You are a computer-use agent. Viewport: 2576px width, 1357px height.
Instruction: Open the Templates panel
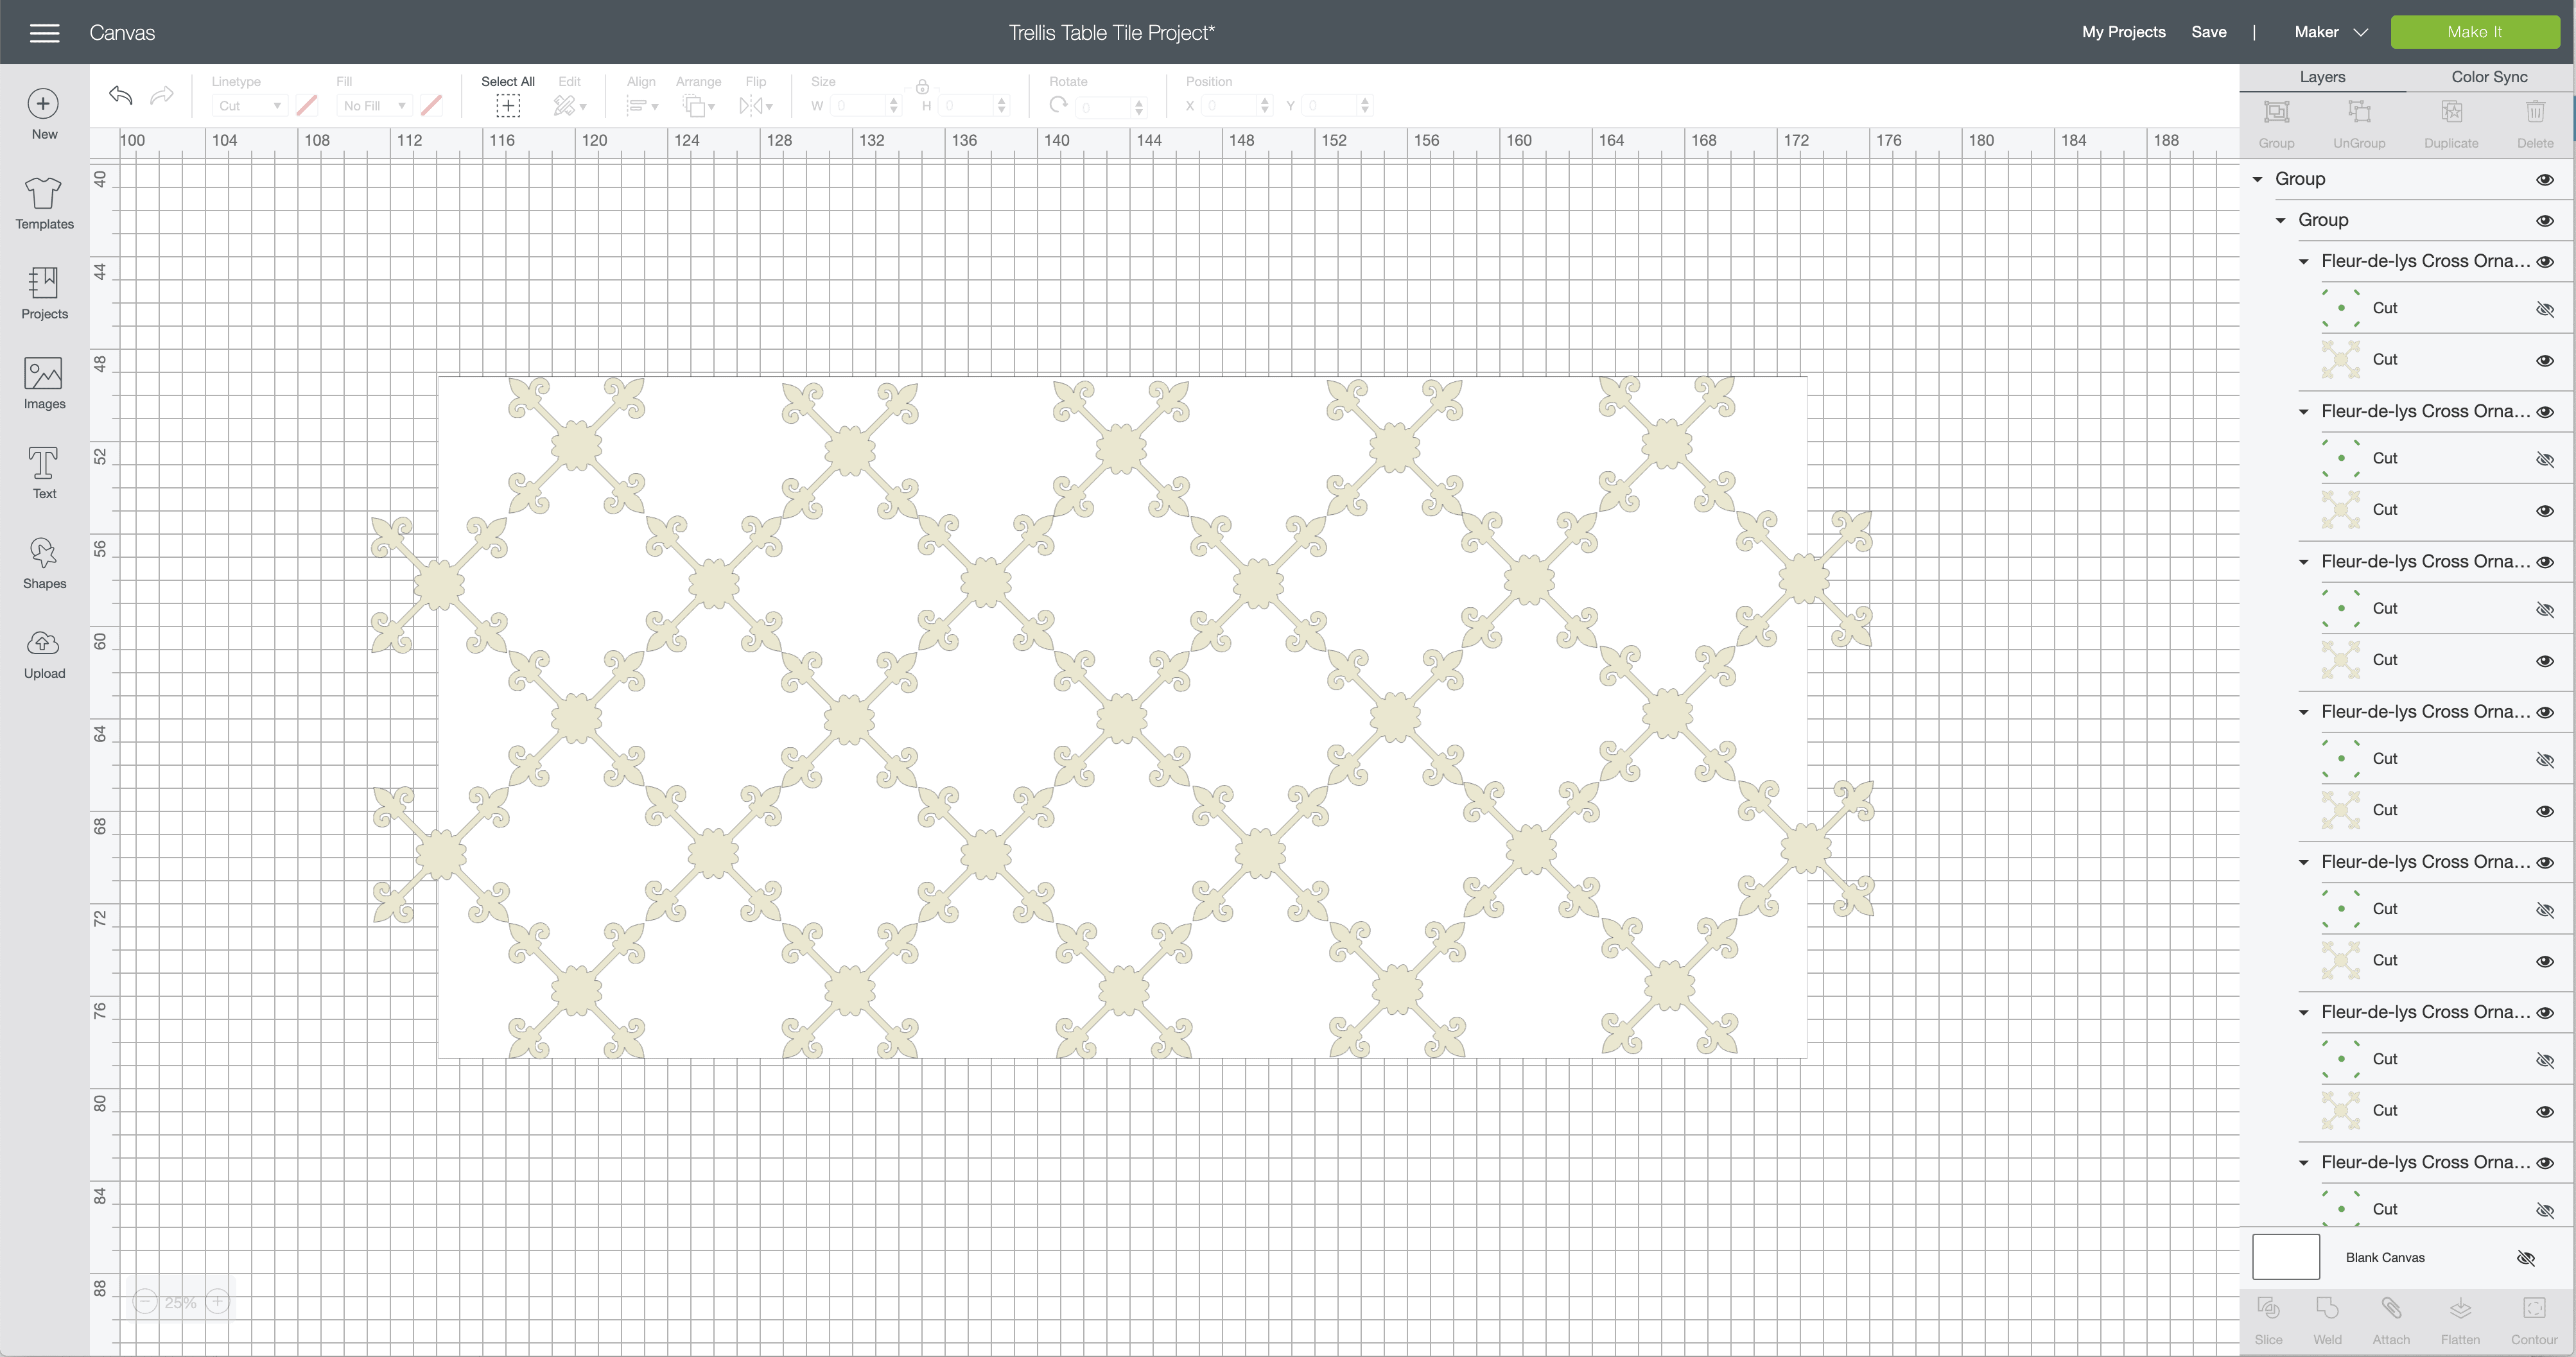[44, 203]
